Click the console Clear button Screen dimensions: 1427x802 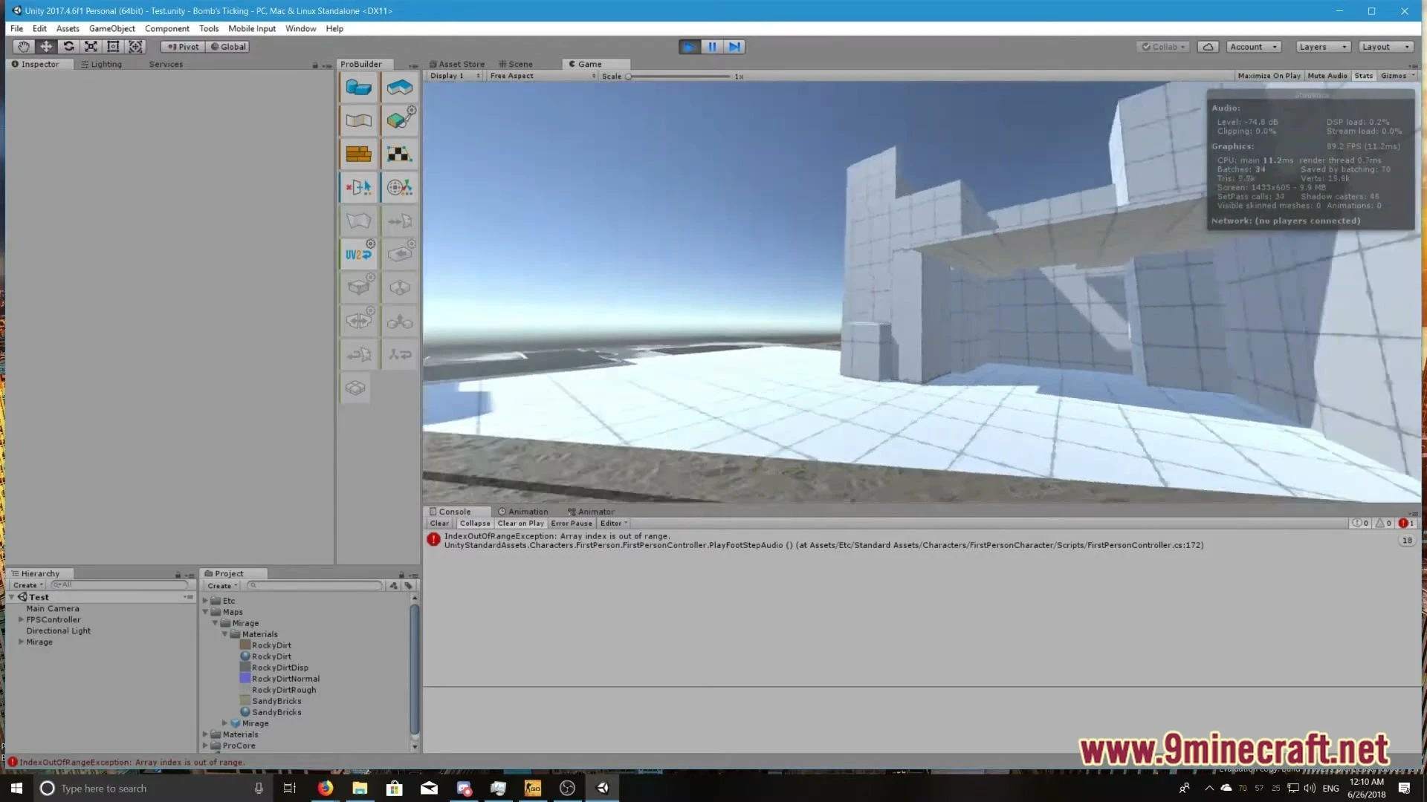pos(439,524)
